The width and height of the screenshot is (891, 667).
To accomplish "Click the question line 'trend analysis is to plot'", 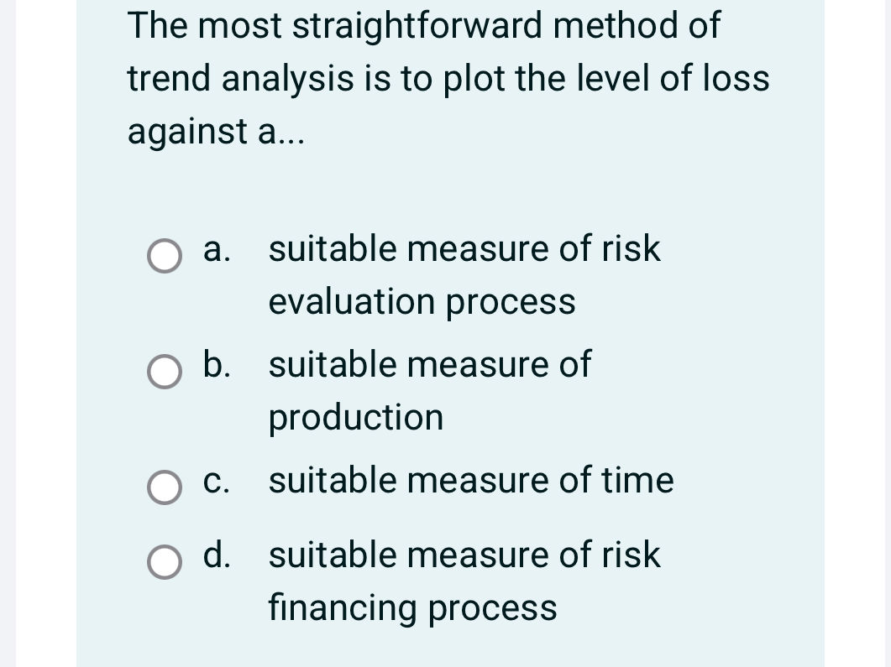I will (x=316, y=78).
